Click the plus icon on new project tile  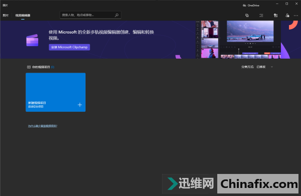pyautogui.click(x=80, y=105)
